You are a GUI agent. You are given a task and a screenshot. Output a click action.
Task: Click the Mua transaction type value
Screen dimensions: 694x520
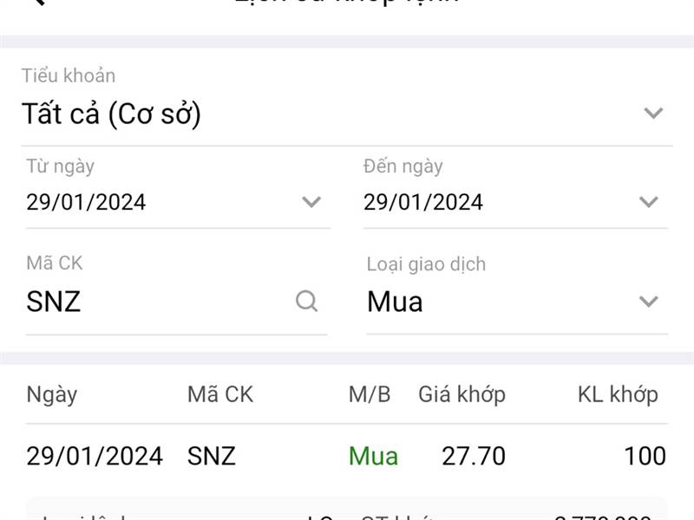(394, 302)
